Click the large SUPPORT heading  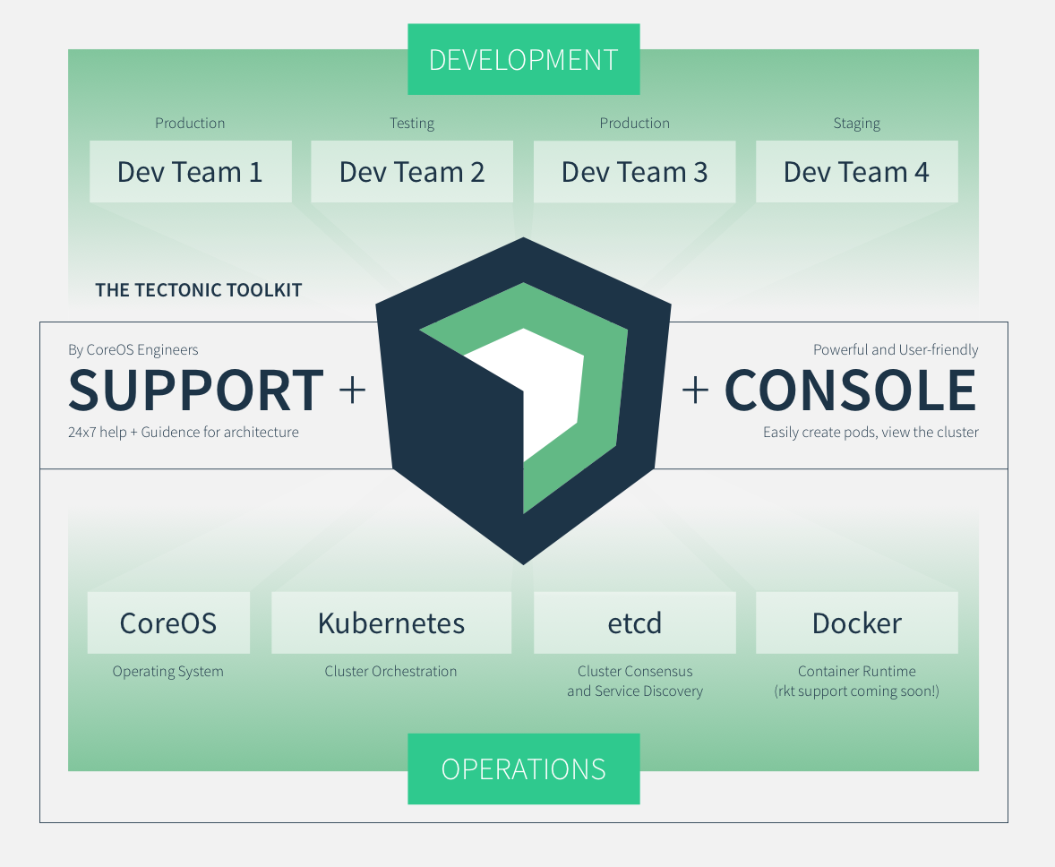tap(195, 391)
